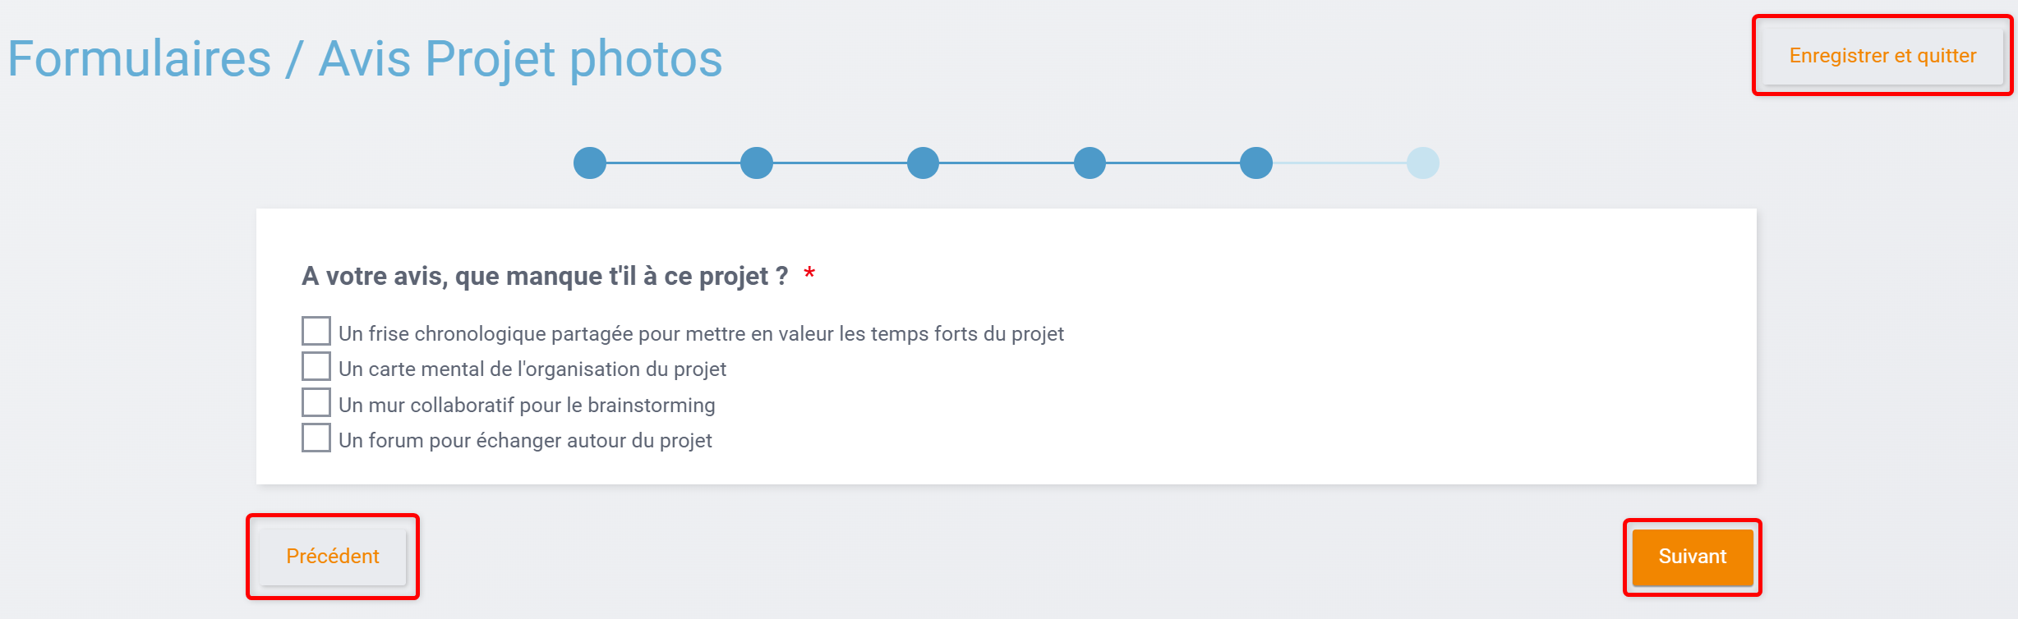The width and height of the screenshot is (2018, 619).
Task: Click the red required asterisk
Action: [809, 273]
